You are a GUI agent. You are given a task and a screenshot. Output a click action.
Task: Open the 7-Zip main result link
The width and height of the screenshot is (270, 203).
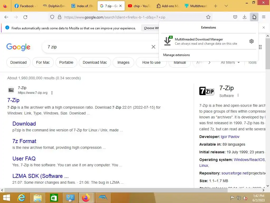pyautogui.click(x=13, y=100)
